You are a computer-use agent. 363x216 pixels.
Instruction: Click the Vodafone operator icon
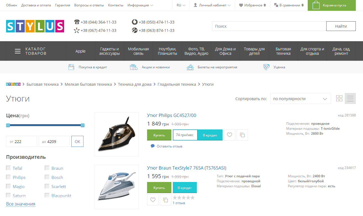135,22
